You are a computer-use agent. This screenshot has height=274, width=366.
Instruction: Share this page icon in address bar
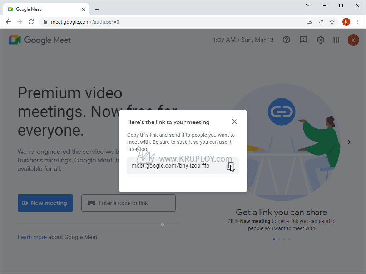click(x=321, y=22)
